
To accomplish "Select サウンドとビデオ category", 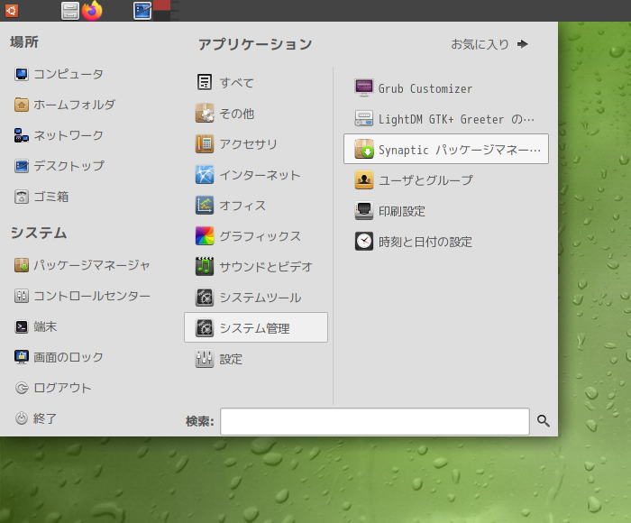I will click(x=256, y=267).
